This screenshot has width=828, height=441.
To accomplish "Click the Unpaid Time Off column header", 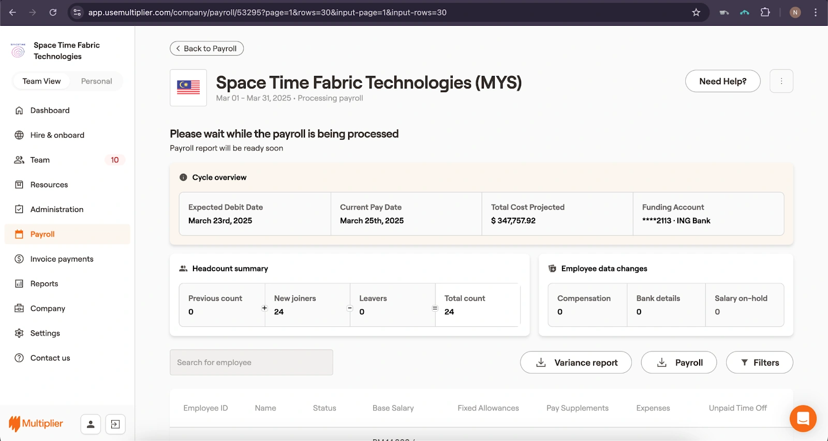I will (x=738, y=408).
